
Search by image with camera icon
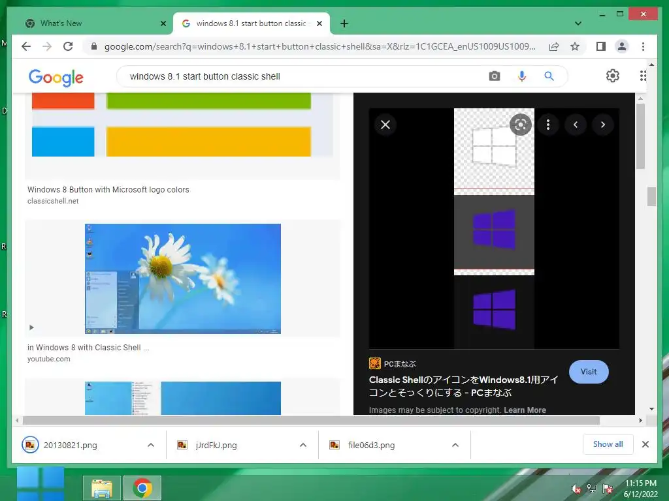click(x=495, y=76)
